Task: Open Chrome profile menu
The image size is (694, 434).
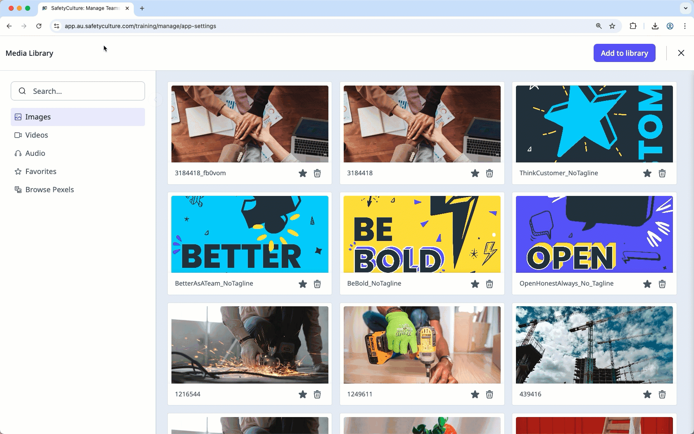Action: click(670, 26)
